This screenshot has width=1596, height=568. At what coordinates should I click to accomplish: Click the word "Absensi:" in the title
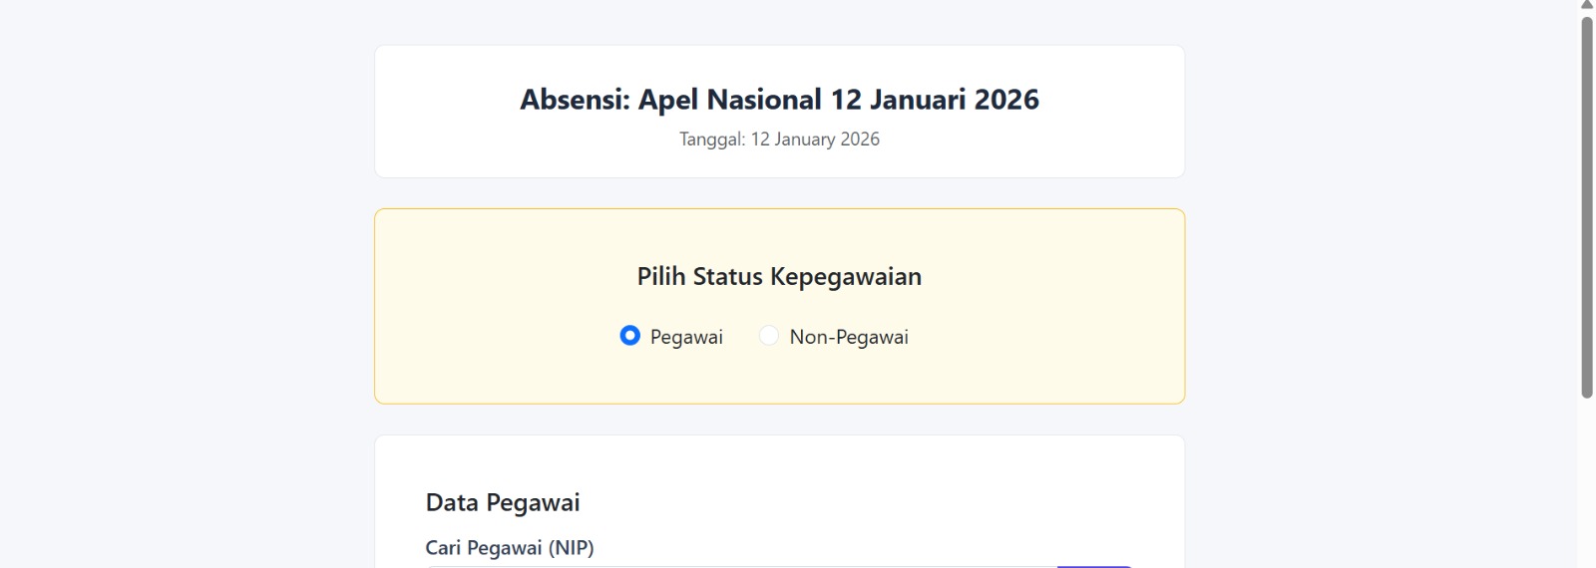pyautogui.click(x=575, y=100)
